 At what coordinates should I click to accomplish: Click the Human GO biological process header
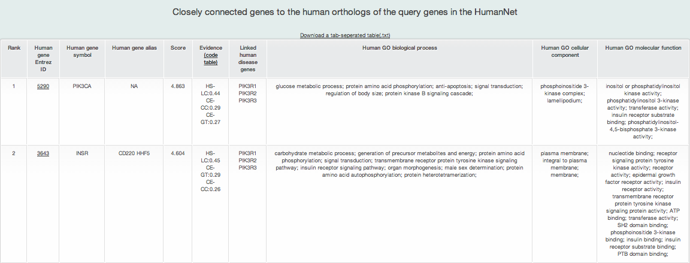coord(400,48)
